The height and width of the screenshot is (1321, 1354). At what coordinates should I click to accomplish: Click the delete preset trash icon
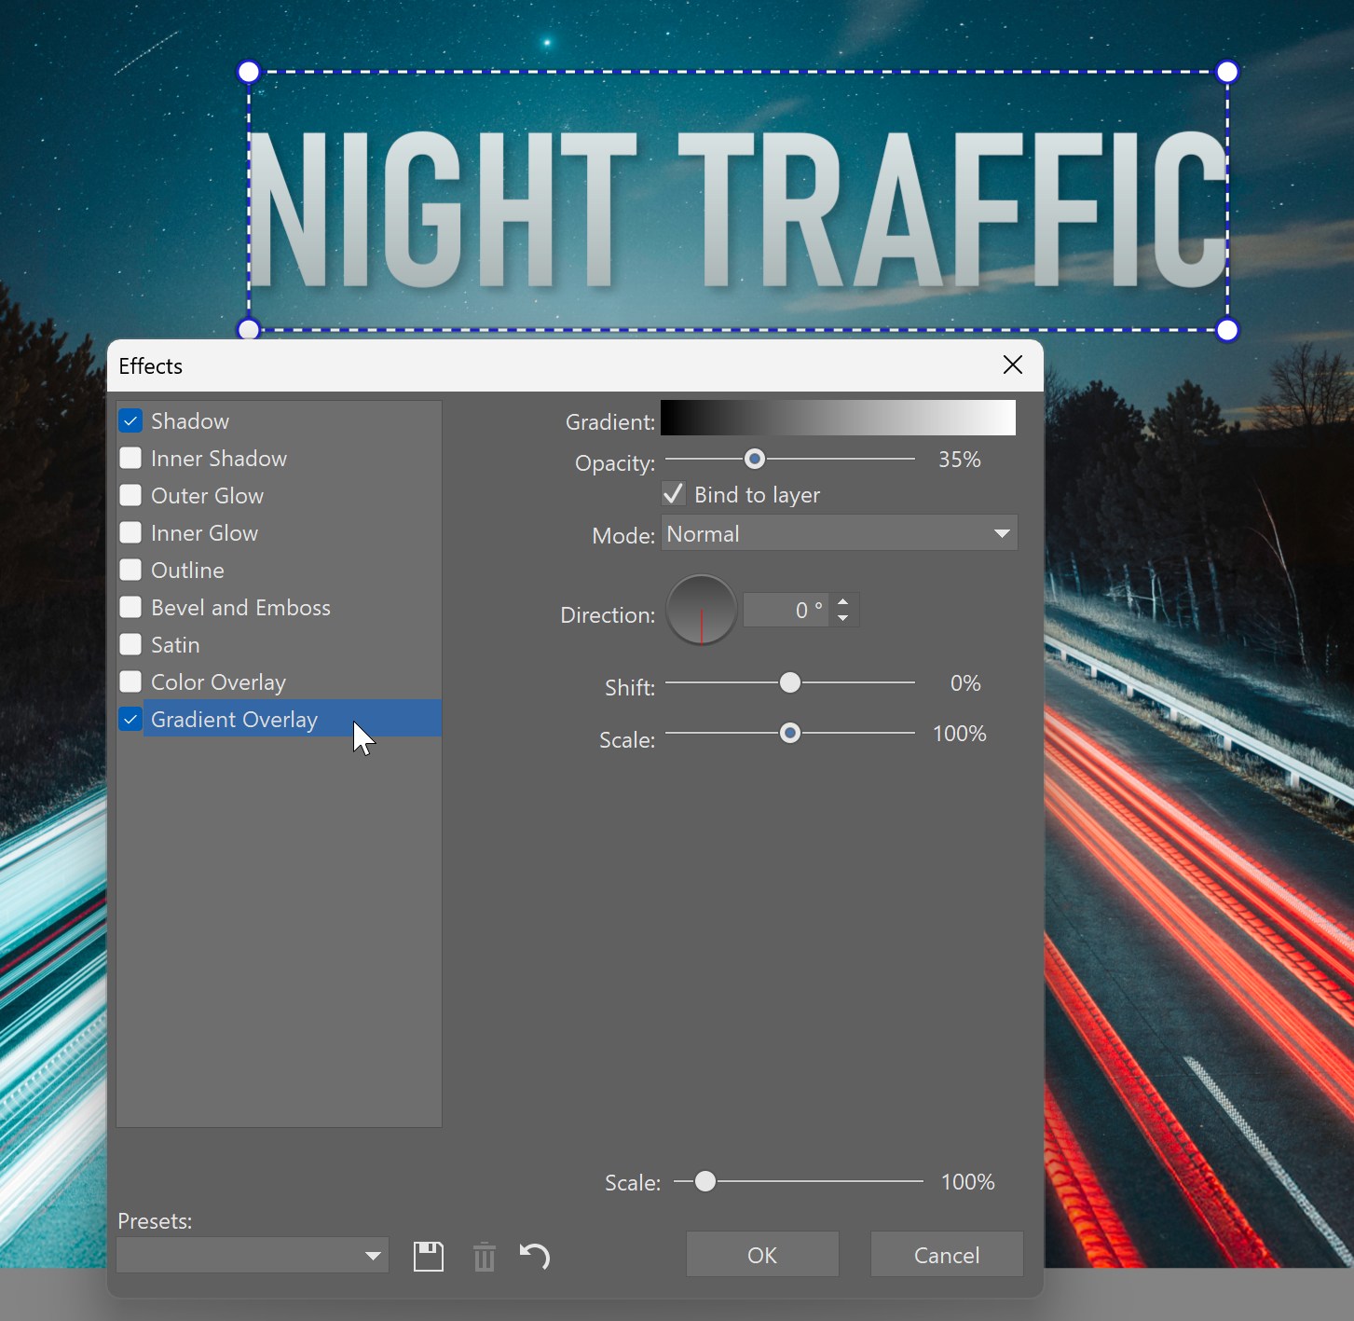pos(485,1257)
